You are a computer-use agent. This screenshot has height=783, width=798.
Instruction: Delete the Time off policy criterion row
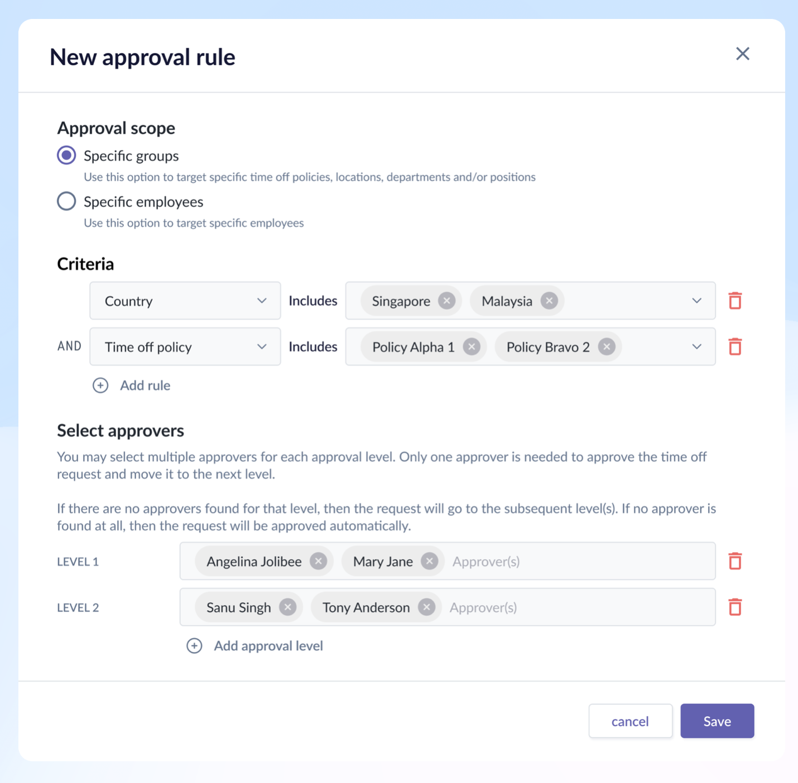coord(734,346)
